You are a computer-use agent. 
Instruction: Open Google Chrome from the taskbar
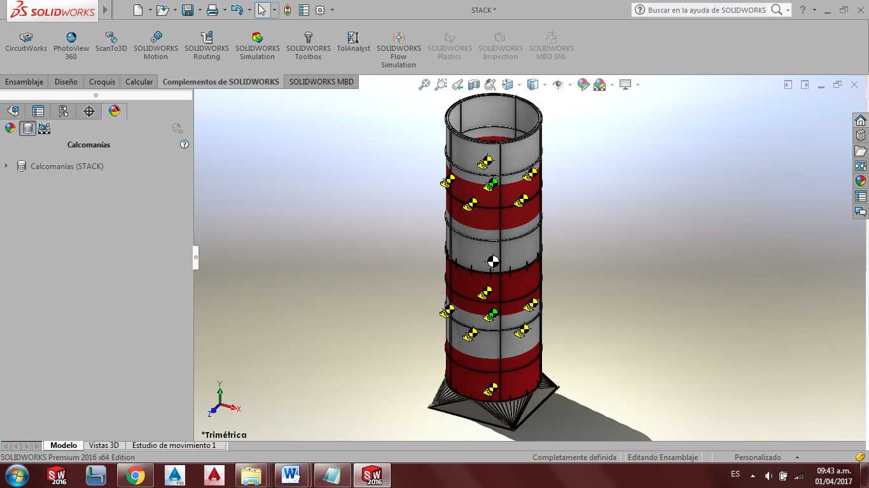tap(135, 475)
